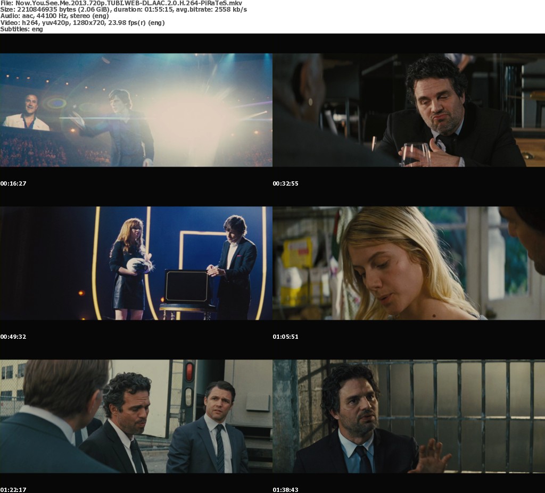Screen dimensions: 545x493
Task: Select the Size and duration info line
Action: pos(123,10)
